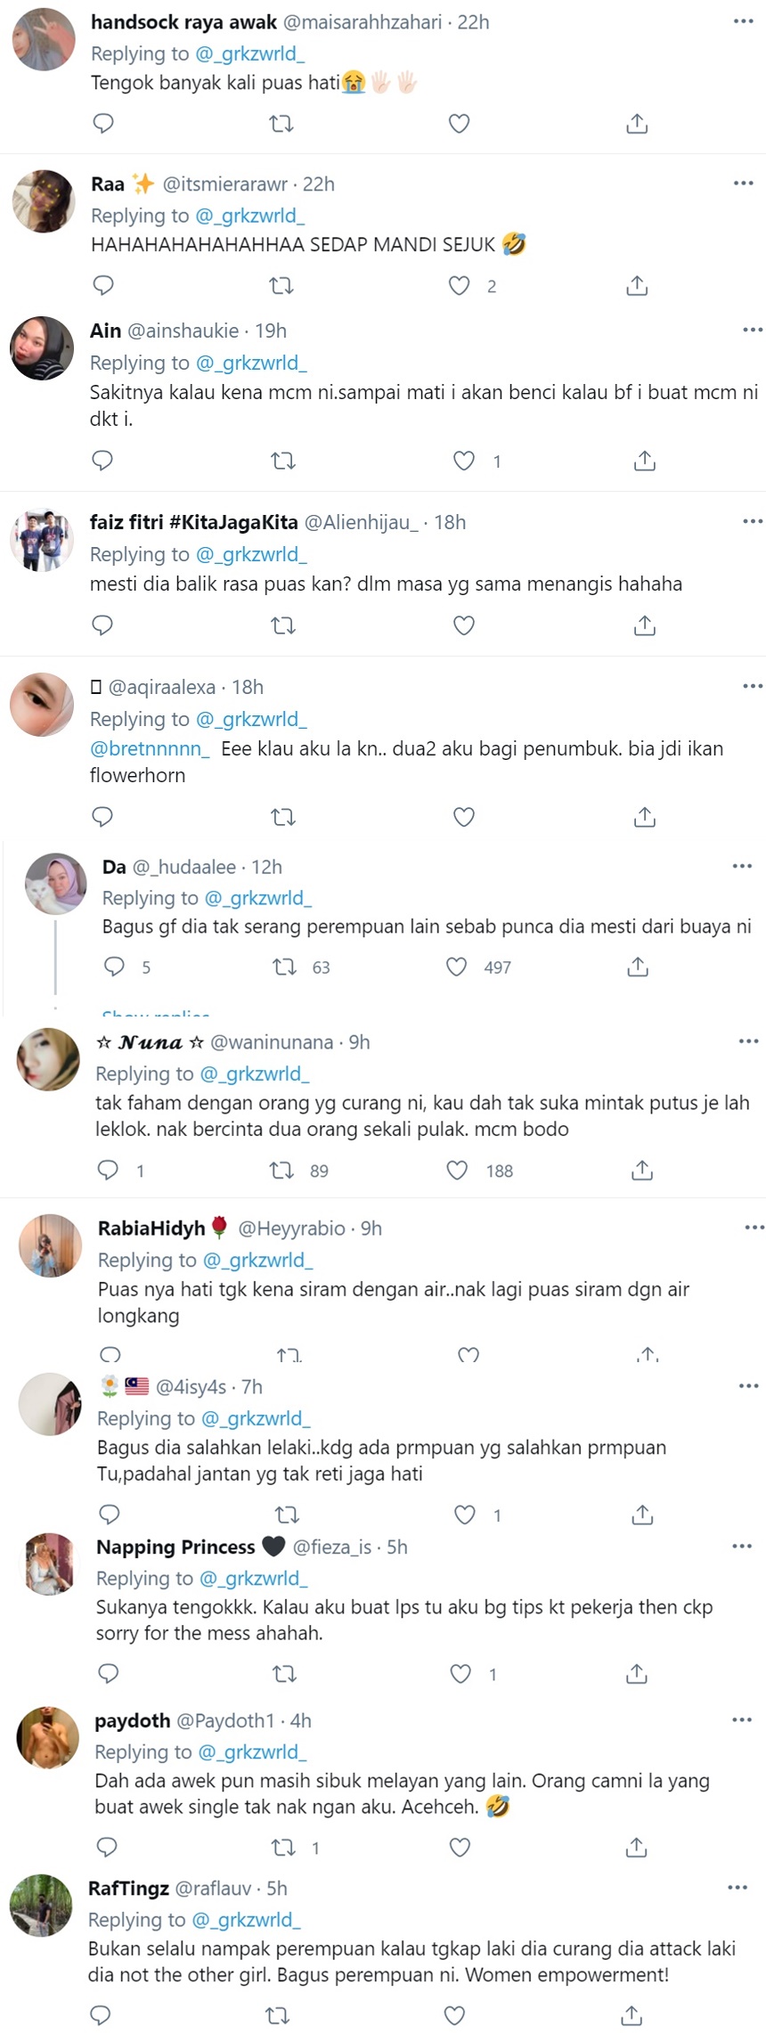The height and width of the screenshot is (2033, 766).
Task: Share paydoth's tweet
Action: 636,1847
